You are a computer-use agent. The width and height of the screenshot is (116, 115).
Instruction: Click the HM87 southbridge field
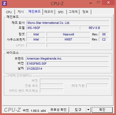tap(69, 39)
